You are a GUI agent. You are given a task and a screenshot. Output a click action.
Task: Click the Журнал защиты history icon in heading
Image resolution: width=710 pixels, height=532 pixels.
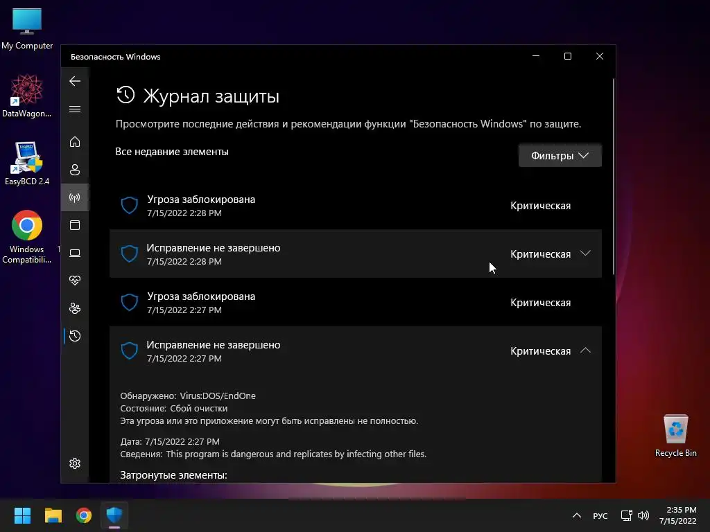coord(125,95)
